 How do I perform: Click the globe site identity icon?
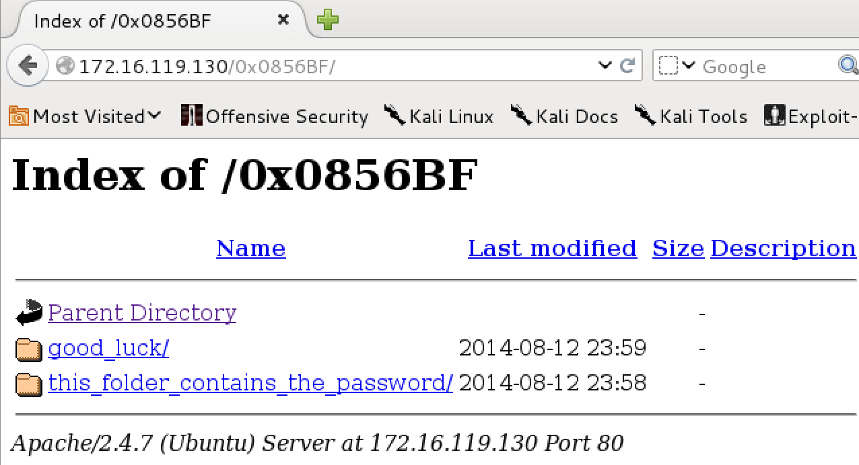tap(65, 66)
